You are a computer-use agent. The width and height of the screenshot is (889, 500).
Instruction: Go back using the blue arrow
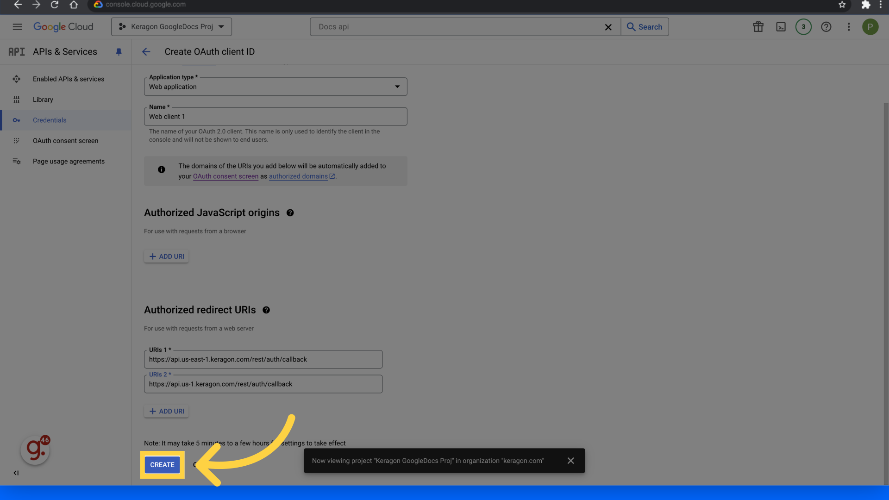[x=146, y=52]
